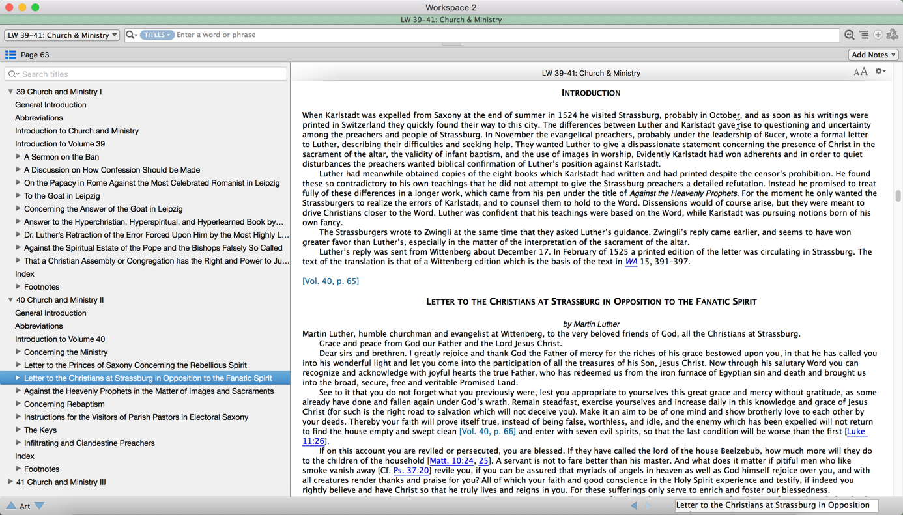Collapse the 40 Church and Ministry II volume

tap(10, 300)
